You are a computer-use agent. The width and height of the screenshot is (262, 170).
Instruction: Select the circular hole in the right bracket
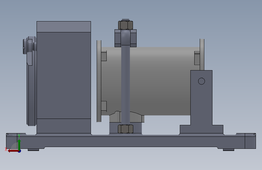tap(202, 81)
